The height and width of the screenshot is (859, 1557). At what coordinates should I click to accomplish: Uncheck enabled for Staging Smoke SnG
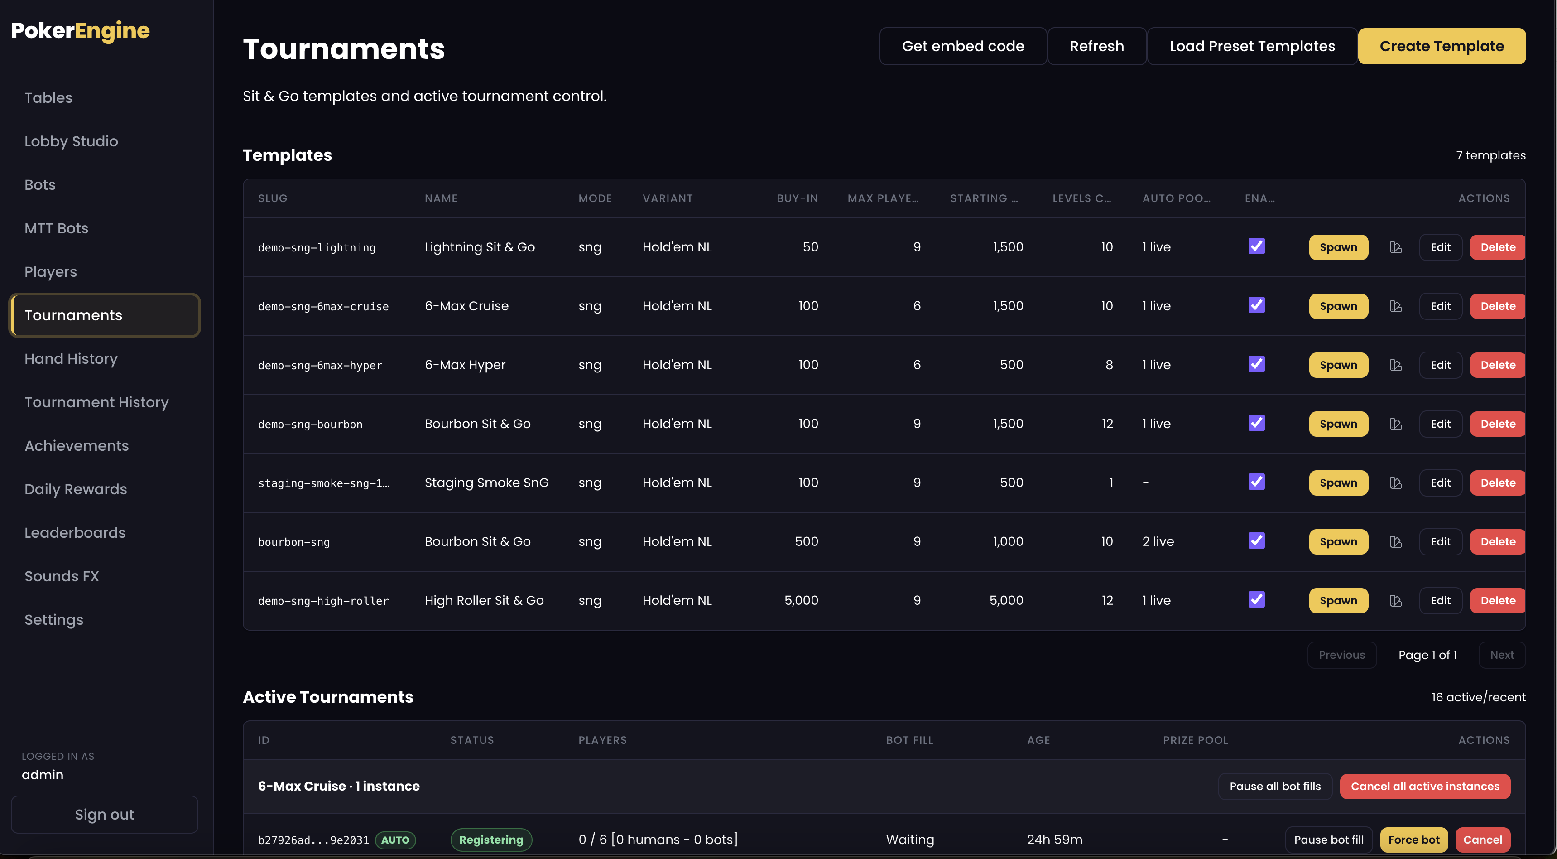coord(1257,482)
